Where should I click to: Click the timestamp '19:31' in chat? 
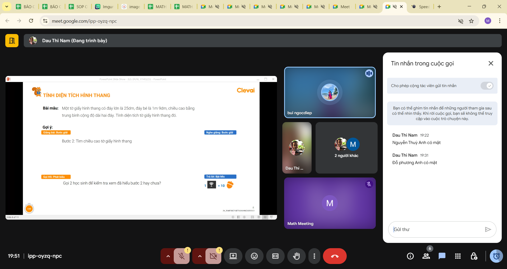[424, 155]
